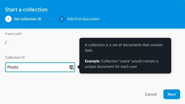Click the Next button

[x=172, y=94]
